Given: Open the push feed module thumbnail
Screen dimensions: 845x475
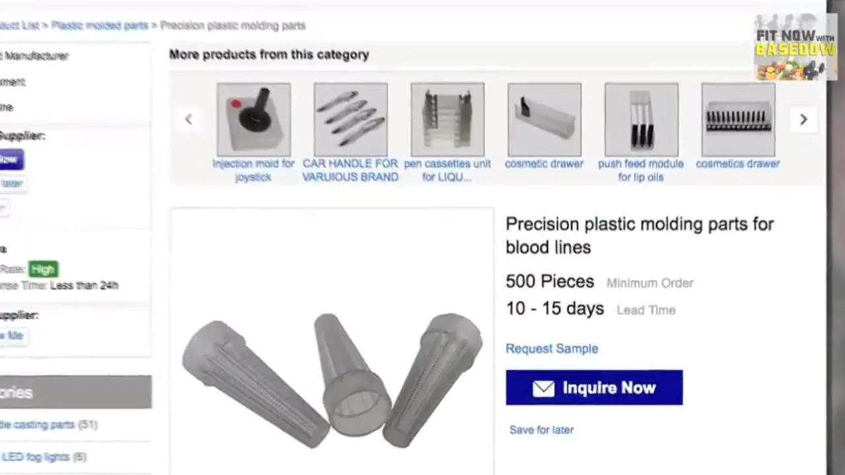Looking at the screenshot, I should pyautogui.click(x=641, y=119).
